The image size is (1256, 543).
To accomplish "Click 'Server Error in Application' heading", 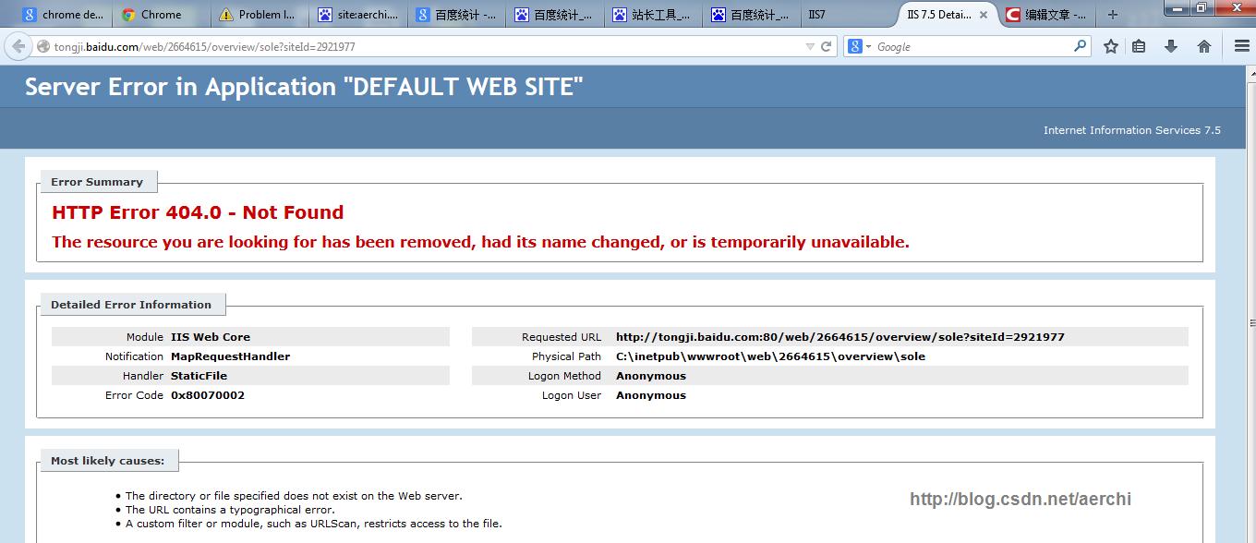I will [x=304, y=87].
